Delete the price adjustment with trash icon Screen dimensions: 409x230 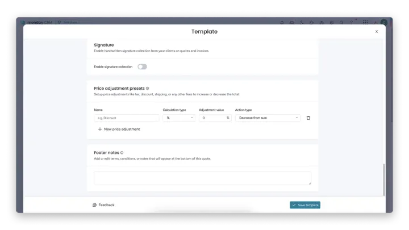308,118
